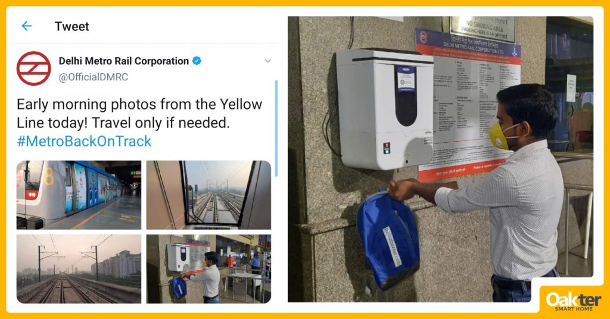Click the Oakter Smart Home logo
This screenshot has width=610, height=319.
coord(574,301)
